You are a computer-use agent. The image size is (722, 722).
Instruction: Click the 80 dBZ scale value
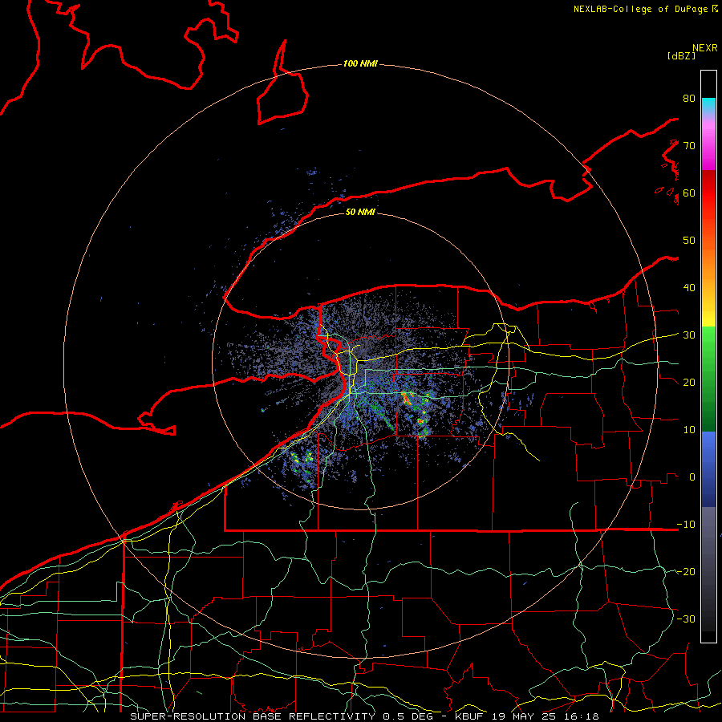tap(689, 98)
